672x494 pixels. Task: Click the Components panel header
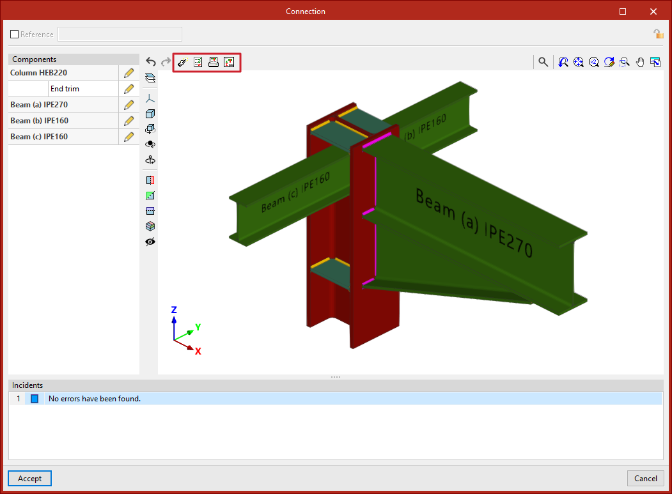click(x=74, y=59)
